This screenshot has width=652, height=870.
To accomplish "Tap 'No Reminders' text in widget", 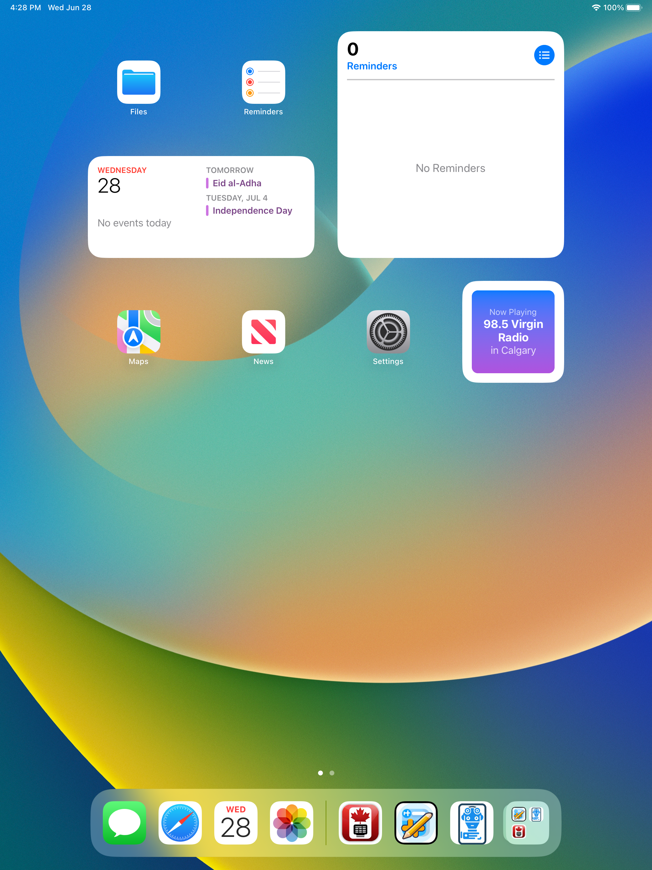I will 450,168.
